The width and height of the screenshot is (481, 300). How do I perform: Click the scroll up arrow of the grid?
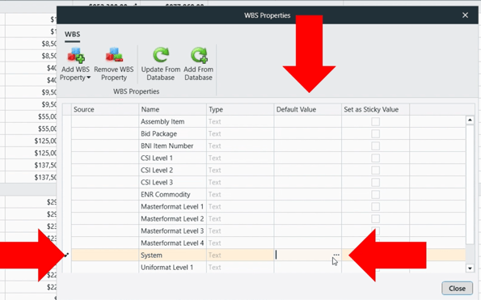point(470,120)
